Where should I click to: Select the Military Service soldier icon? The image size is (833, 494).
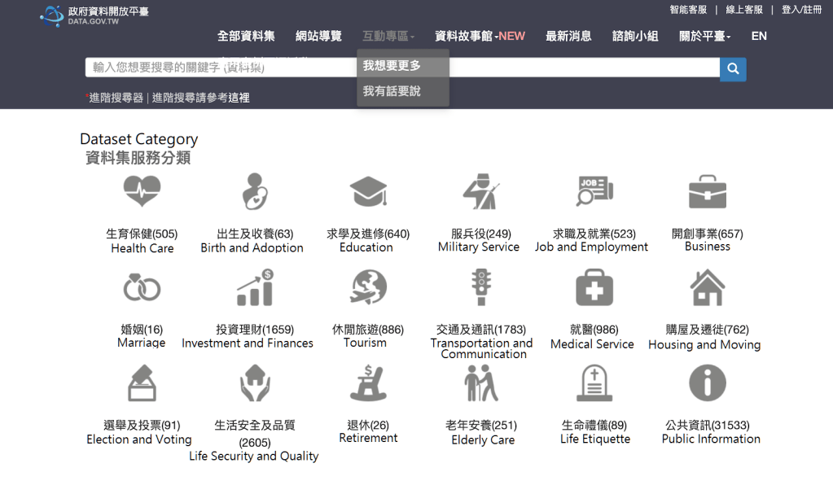[x=480, y=192]
